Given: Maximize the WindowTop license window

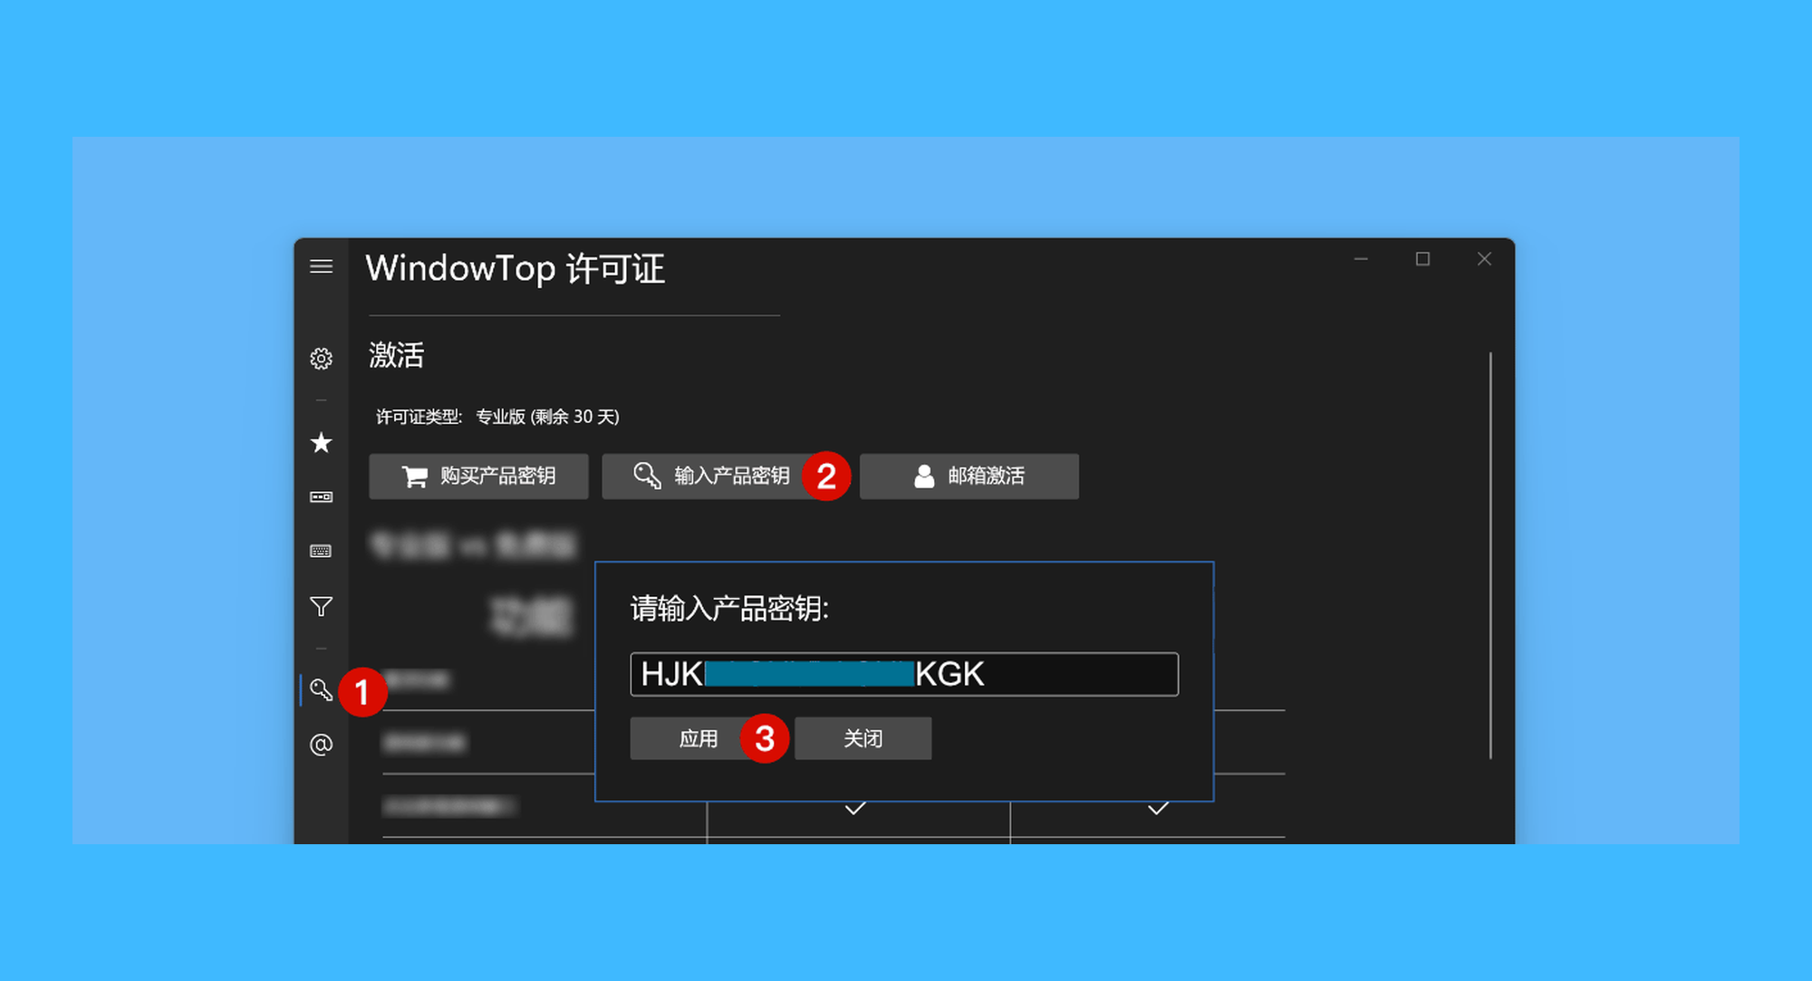Looking at the screenshot, I should (x=1422, y=259).
